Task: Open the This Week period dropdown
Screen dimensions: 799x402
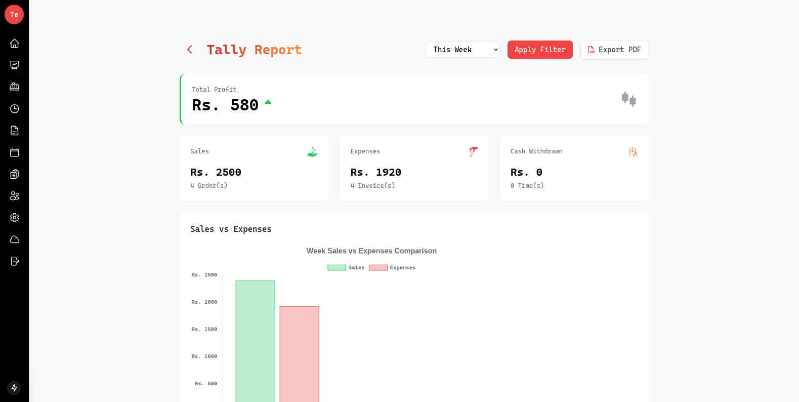Action: [x=463, y=50]
